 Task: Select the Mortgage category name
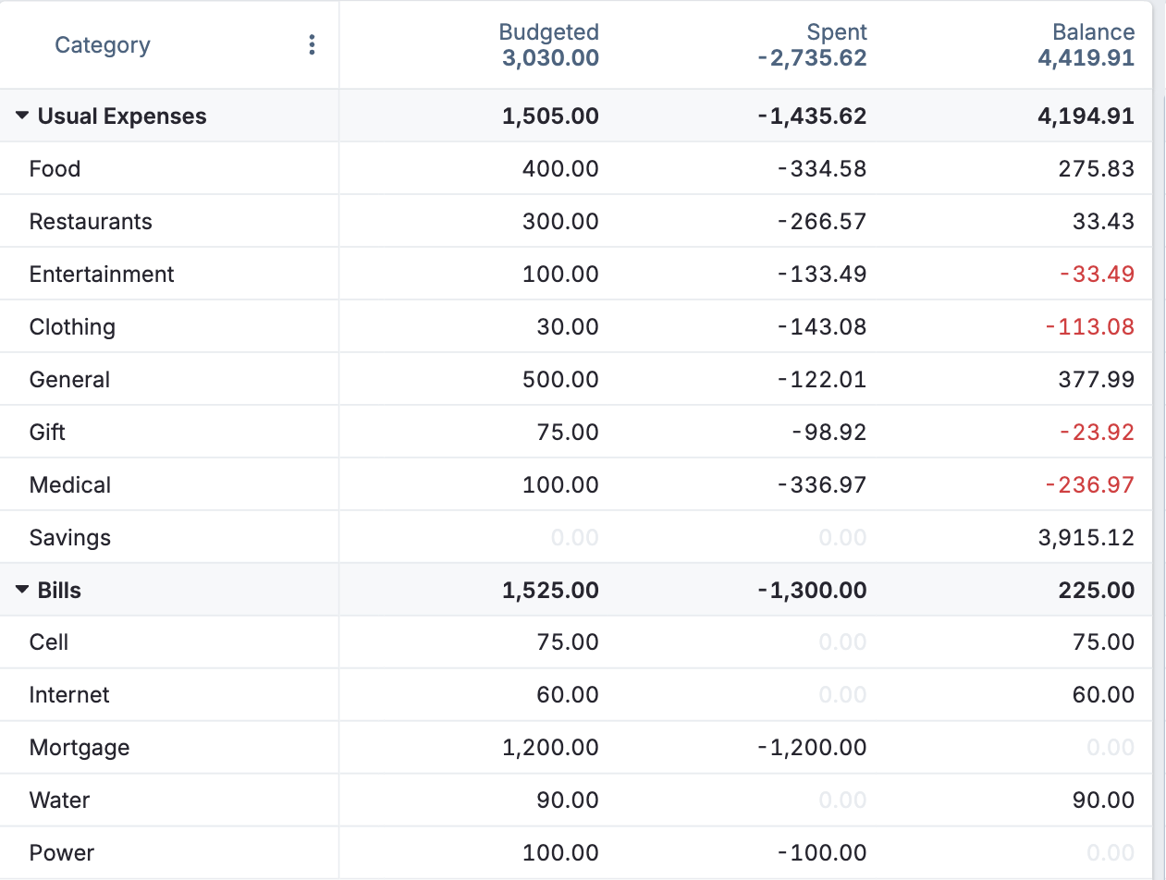[x=80, y=748]
